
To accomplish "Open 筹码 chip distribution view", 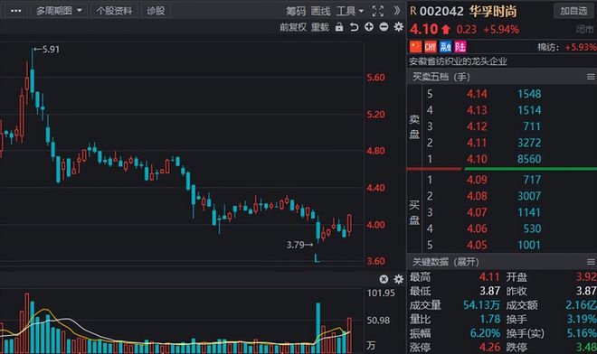I will (296, 11).
